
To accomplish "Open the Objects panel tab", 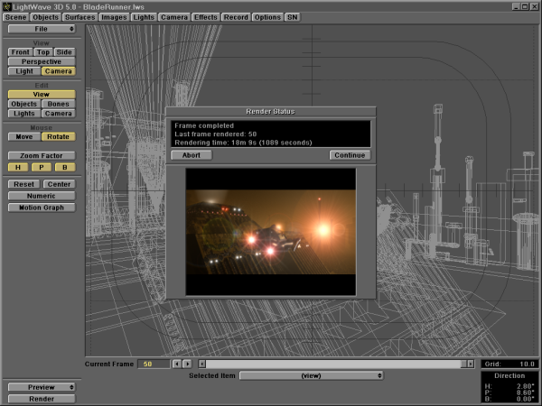I will click(x=46, y=17).
